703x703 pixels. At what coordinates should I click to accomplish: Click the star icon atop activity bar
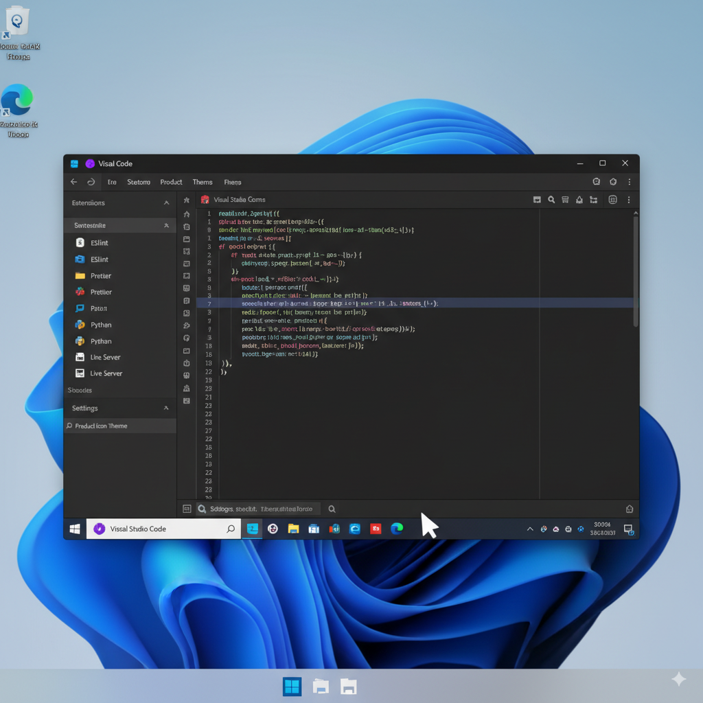point(187,200)
